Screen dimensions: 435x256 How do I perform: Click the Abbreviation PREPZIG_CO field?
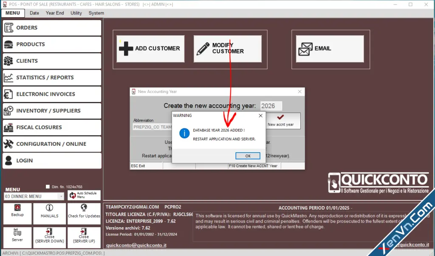point(146,127)
